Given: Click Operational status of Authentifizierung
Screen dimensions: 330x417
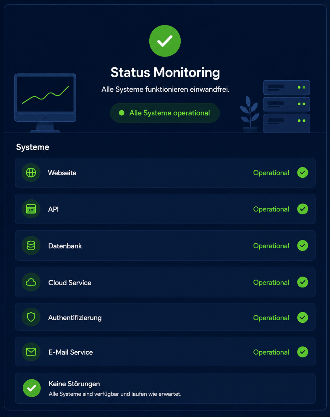Looking at the screenshot, I should point(271,318).
